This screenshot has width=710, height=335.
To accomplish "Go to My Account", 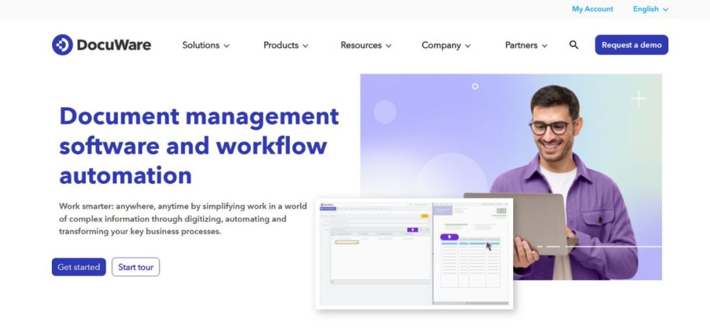I will (592, 9).
